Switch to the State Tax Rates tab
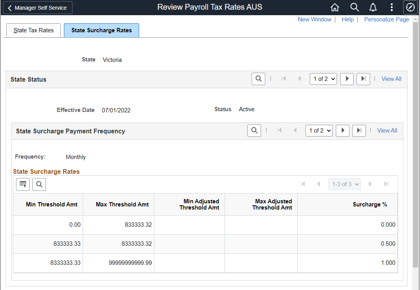This screenshot has height=290, width=420. point(33,30)
